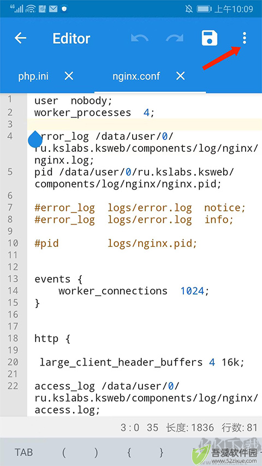Redo the last edit
This screenshot has height=466, width=262.
pos(175,38)
